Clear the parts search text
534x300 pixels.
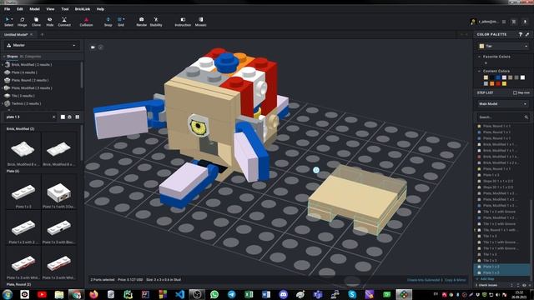[53, 117]
